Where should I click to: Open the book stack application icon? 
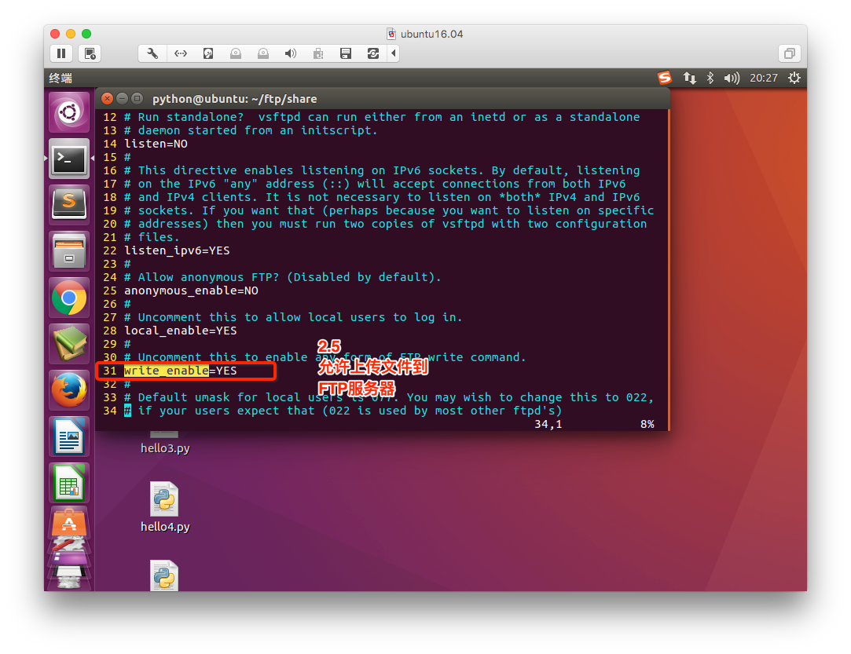pos(69,344)
